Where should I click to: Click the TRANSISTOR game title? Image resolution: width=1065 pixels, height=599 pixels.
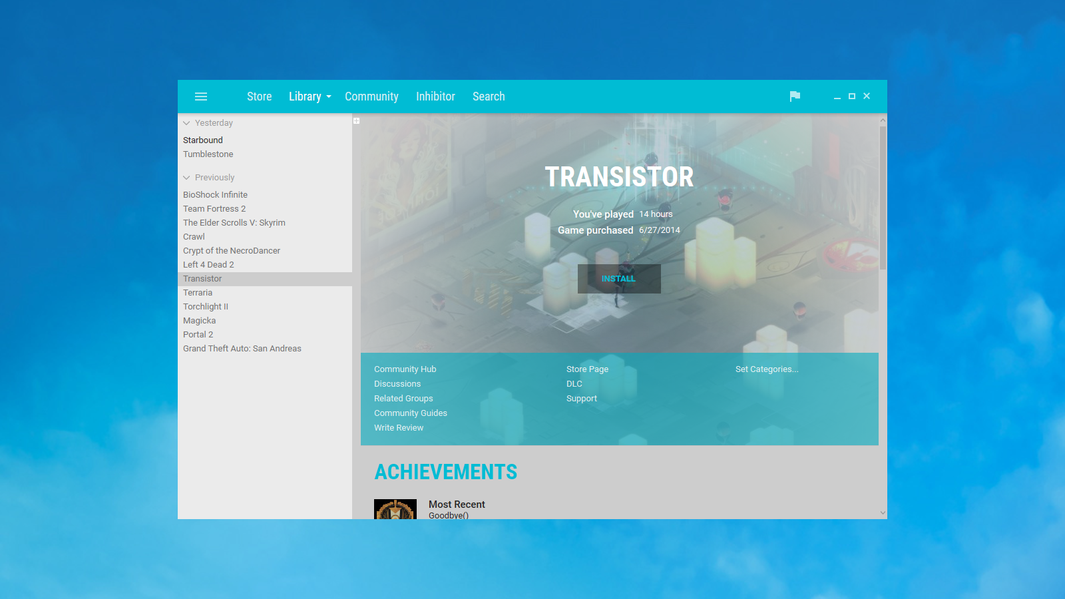point(619,177)
